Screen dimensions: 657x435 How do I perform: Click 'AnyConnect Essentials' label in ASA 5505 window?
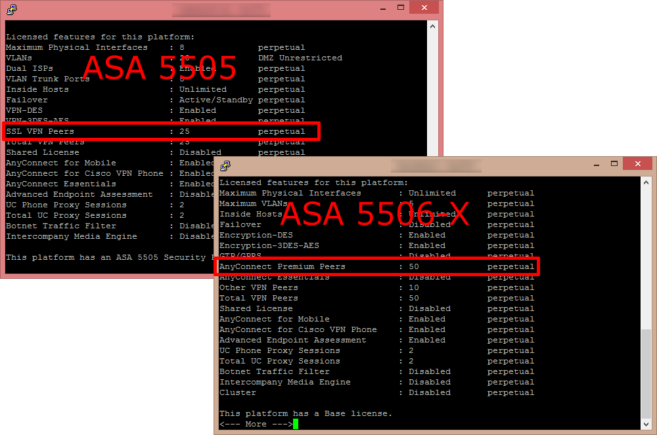pos(60,184)
